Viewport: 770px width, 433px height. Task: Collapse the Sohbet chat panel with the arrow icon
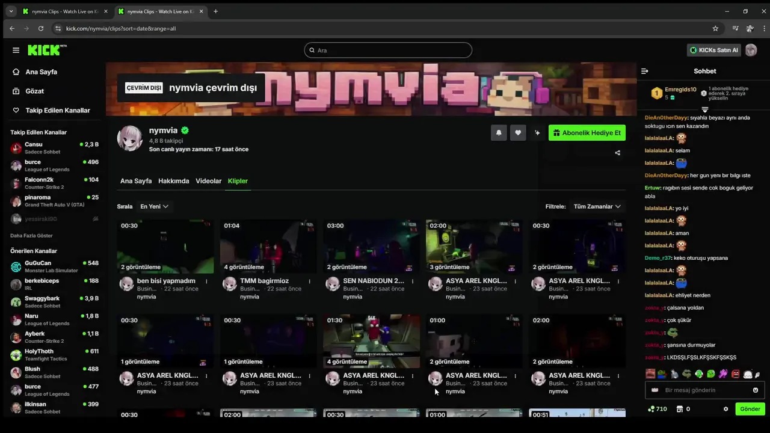click(645, 71)
